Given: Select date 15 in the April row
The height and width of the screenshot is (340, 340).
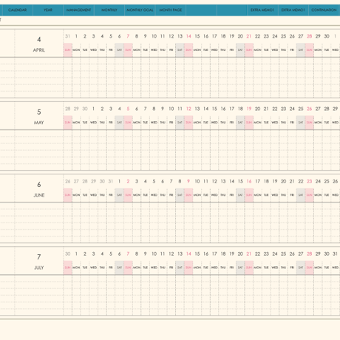Looking at the screenshot, I should (197, 36).
